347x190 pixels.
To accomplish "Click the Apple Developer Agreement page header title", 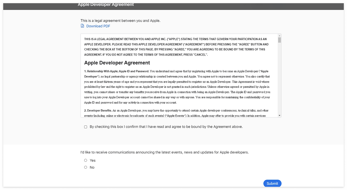I will tap(106, 5).
